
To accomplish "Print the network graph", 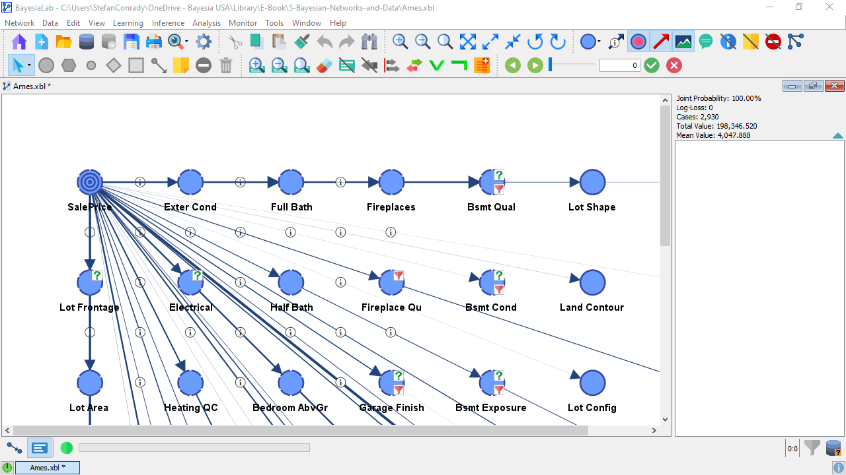I will 153,42.
